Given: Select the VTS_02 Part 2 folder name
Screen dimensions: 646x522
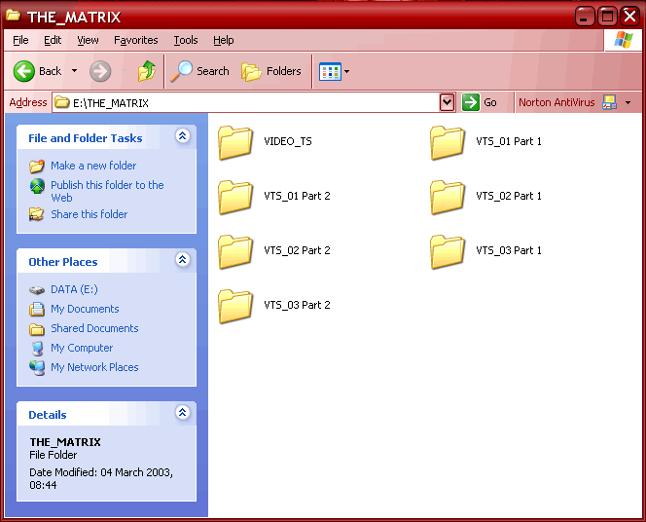Looking at the screenshot, I should [297, 250].
